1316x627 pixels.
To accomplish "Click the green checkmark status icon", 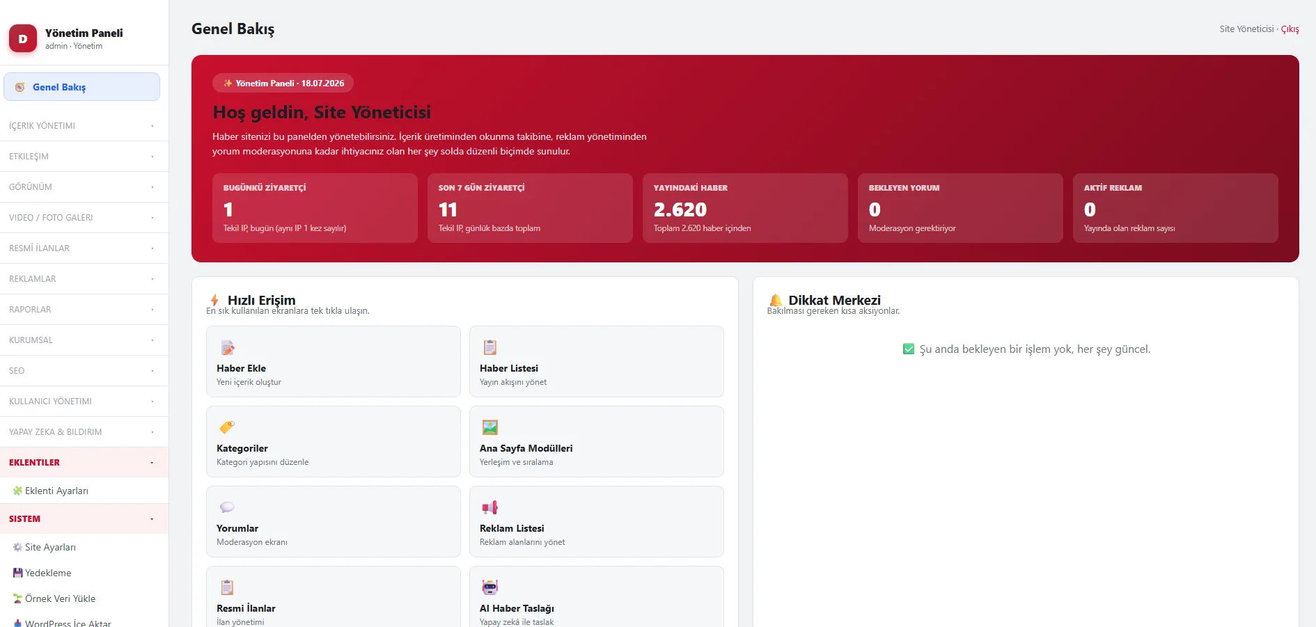I will coord(909,349).
